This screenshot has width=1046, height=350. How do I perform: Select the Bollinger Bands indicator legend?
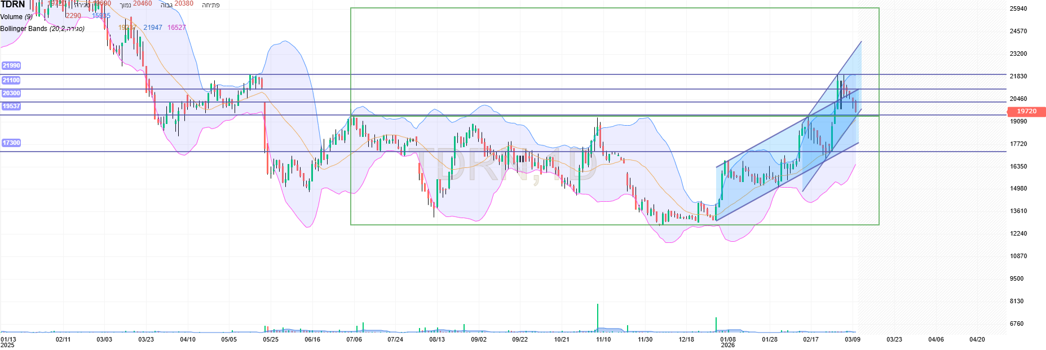[x=42, y=29]
